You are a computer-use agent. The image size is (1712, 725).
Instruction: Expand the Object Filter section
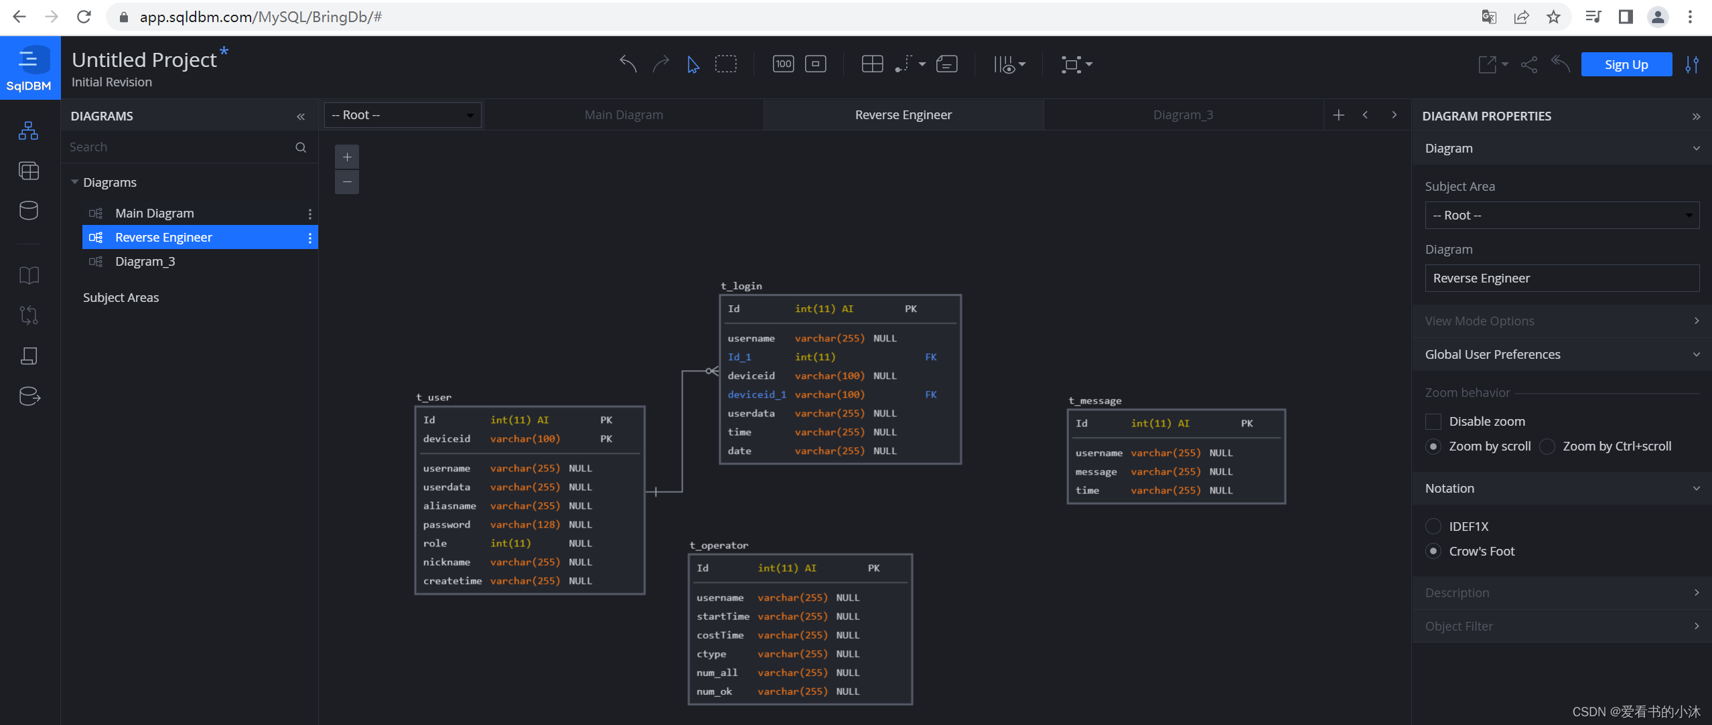pyautogui.click(x=1561, y=627)
